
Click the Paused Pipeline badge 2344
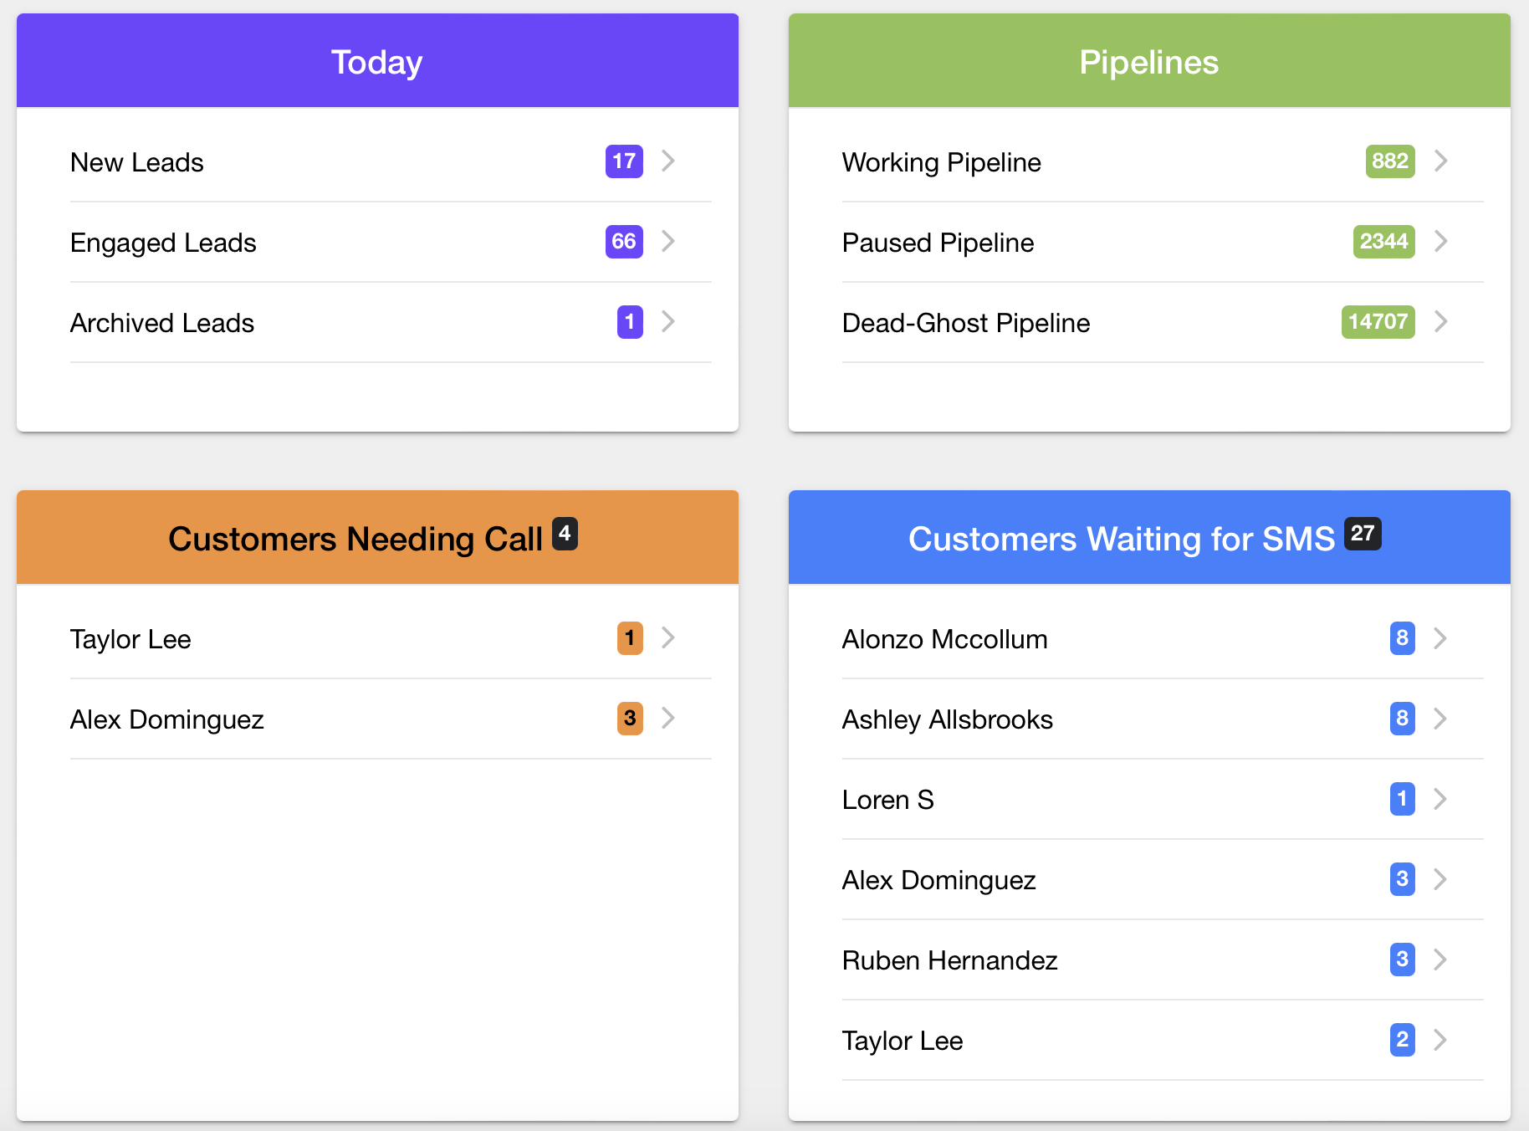point(1383,242)
